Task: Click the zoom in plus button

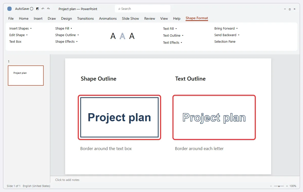Action: [x=287, y=186]
